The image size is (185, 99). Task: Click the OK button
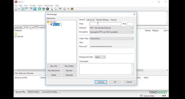pyautogui.click(x=115, y=82)
